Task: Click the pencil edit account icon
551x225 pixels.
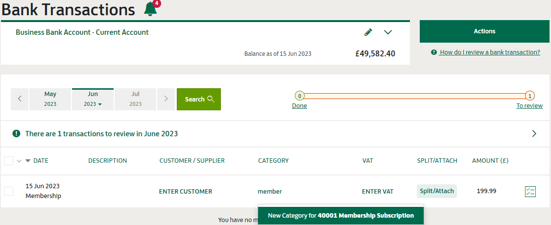Action: 368,32
